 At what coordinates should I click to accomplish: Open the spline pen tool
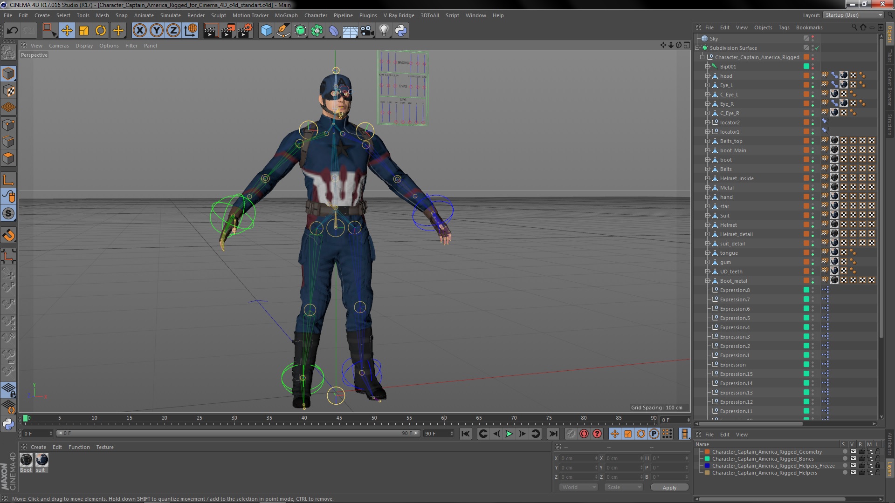[283, 31]
